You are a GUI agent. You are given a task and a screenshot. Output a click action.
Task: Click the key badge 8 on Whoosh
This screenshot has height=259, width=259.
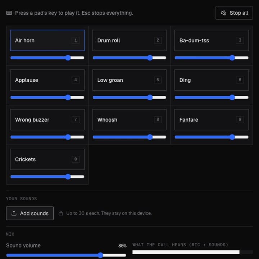158,119
